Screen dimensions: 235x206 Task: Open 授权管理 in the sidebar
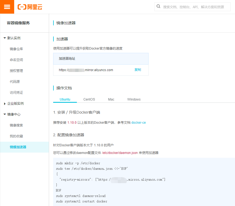16,71
